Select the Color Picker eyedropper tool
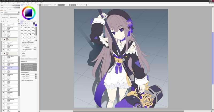Screen dimensions: 214x112 click(30, 25)
